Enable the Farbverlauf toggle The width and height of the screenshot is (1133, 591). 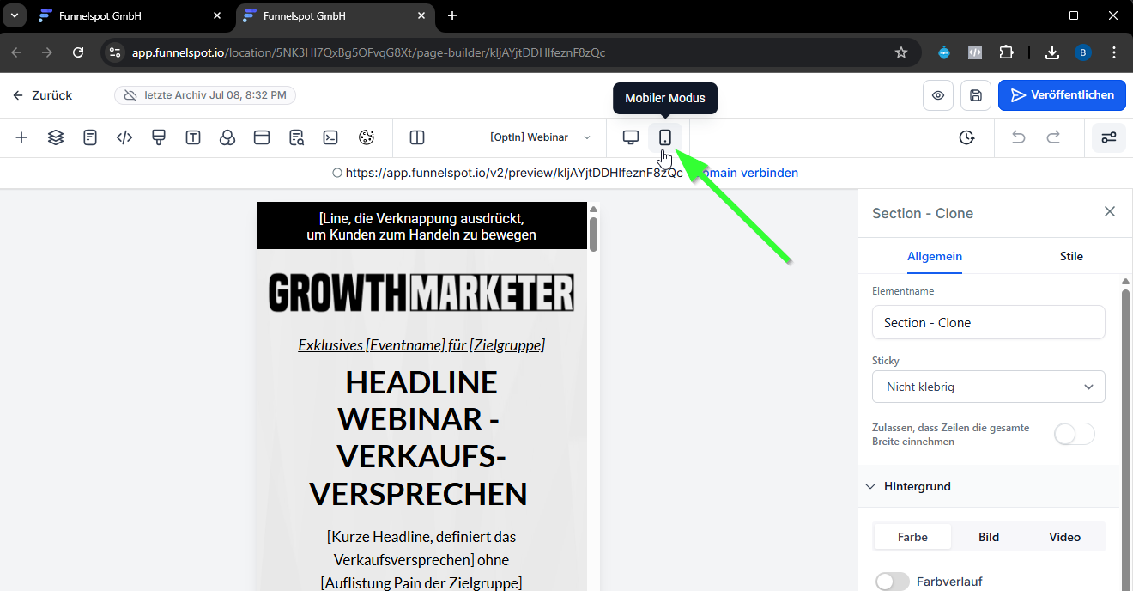[893, 582]
